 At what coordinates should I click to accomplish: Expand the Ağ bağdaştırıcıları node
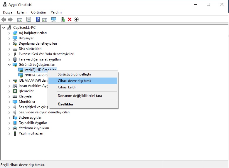point(9,33)
